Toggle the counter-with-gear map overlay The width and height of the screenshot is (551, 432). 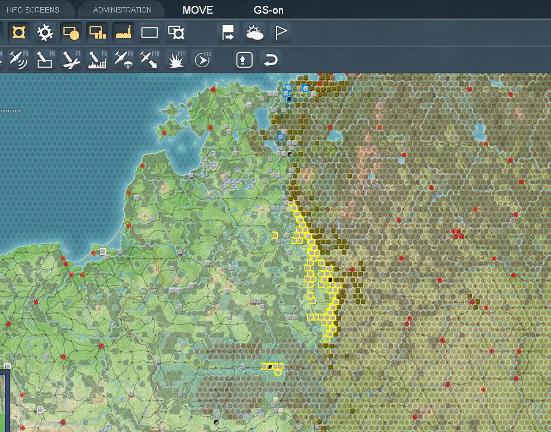176,33
